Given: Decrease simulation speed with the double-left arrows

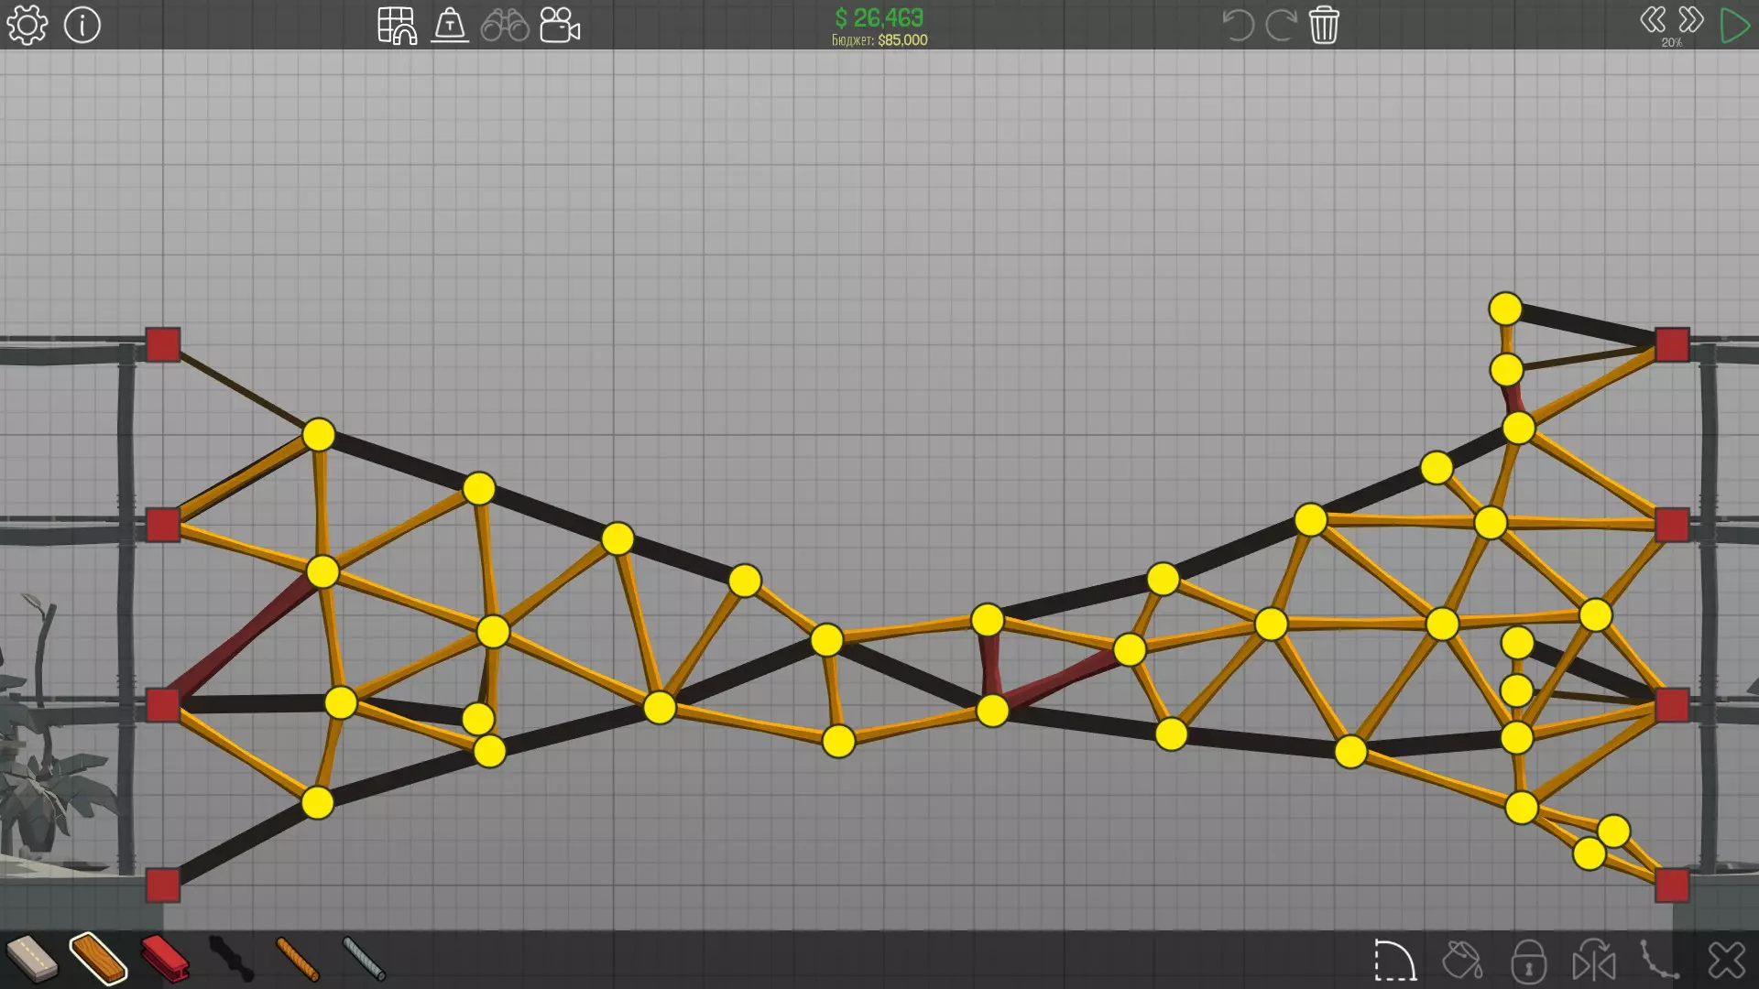Looking at the screenshot, I should pos(1652,19).
